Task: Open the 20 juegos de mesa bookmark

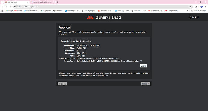Action: click(172, 11)
